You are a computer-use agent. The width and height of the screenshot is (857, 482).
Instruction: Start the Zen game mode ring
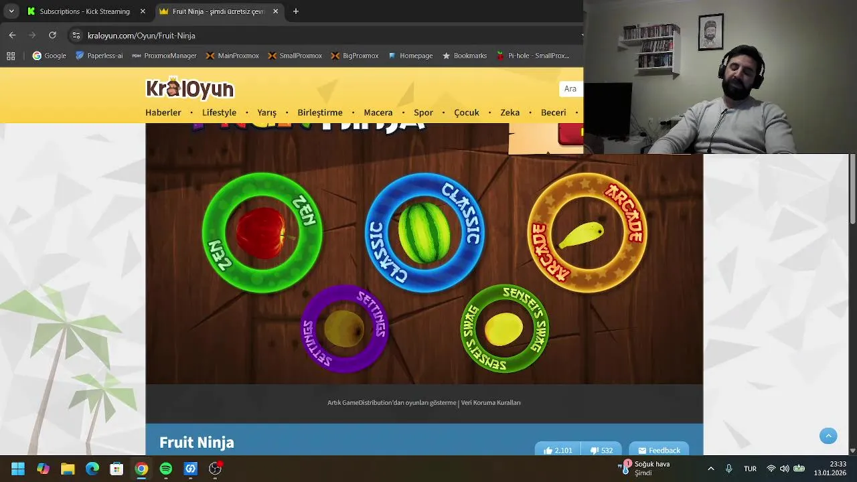coord(262,233)
